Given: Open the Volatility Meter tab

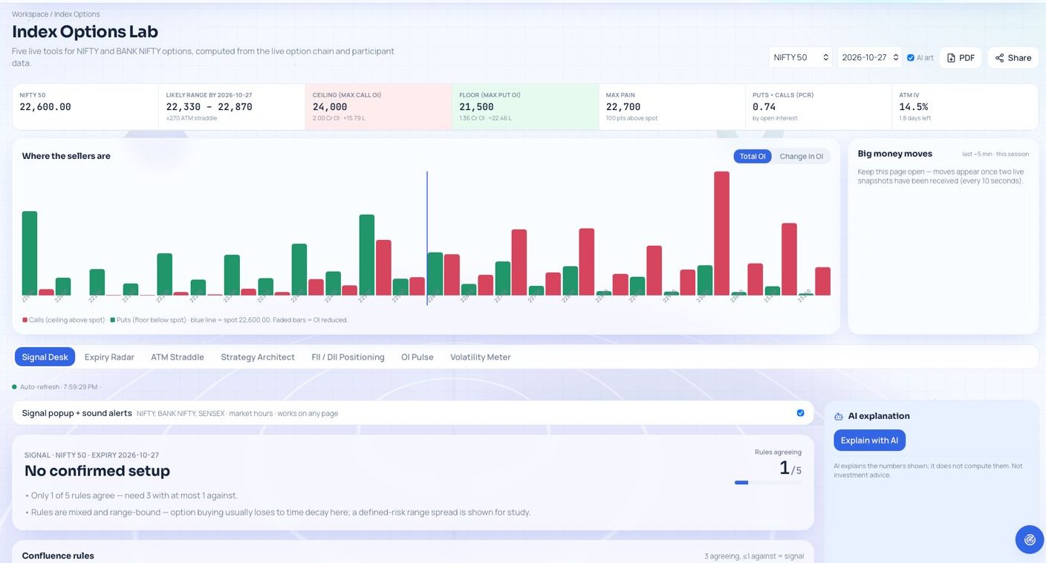Looking at the screenshot, I should point(481,357).
